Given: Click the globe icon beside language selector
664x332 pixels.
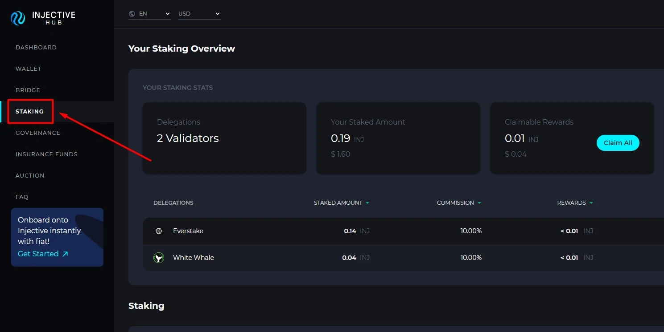Looking at the screenshot, I should pyautogui.click(x=131, y=13).
